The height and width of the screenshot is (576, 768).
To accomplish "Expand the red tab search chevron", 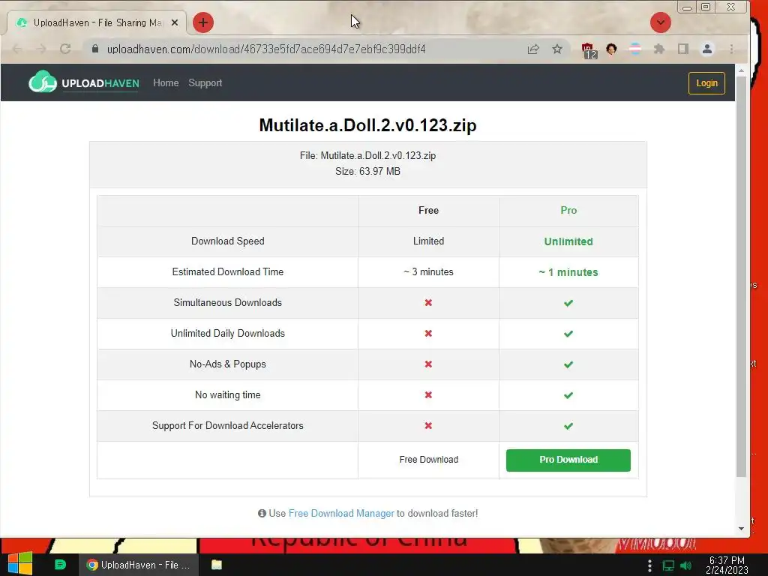I will [x=660, y=22].
